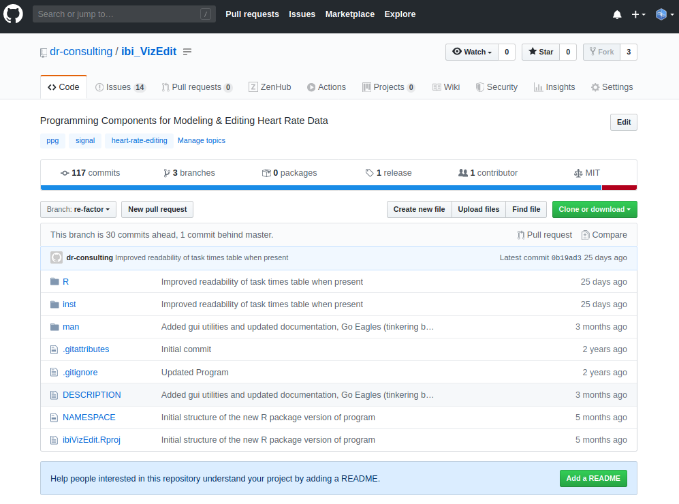Open the ZenHub tab

click(270, 87)
